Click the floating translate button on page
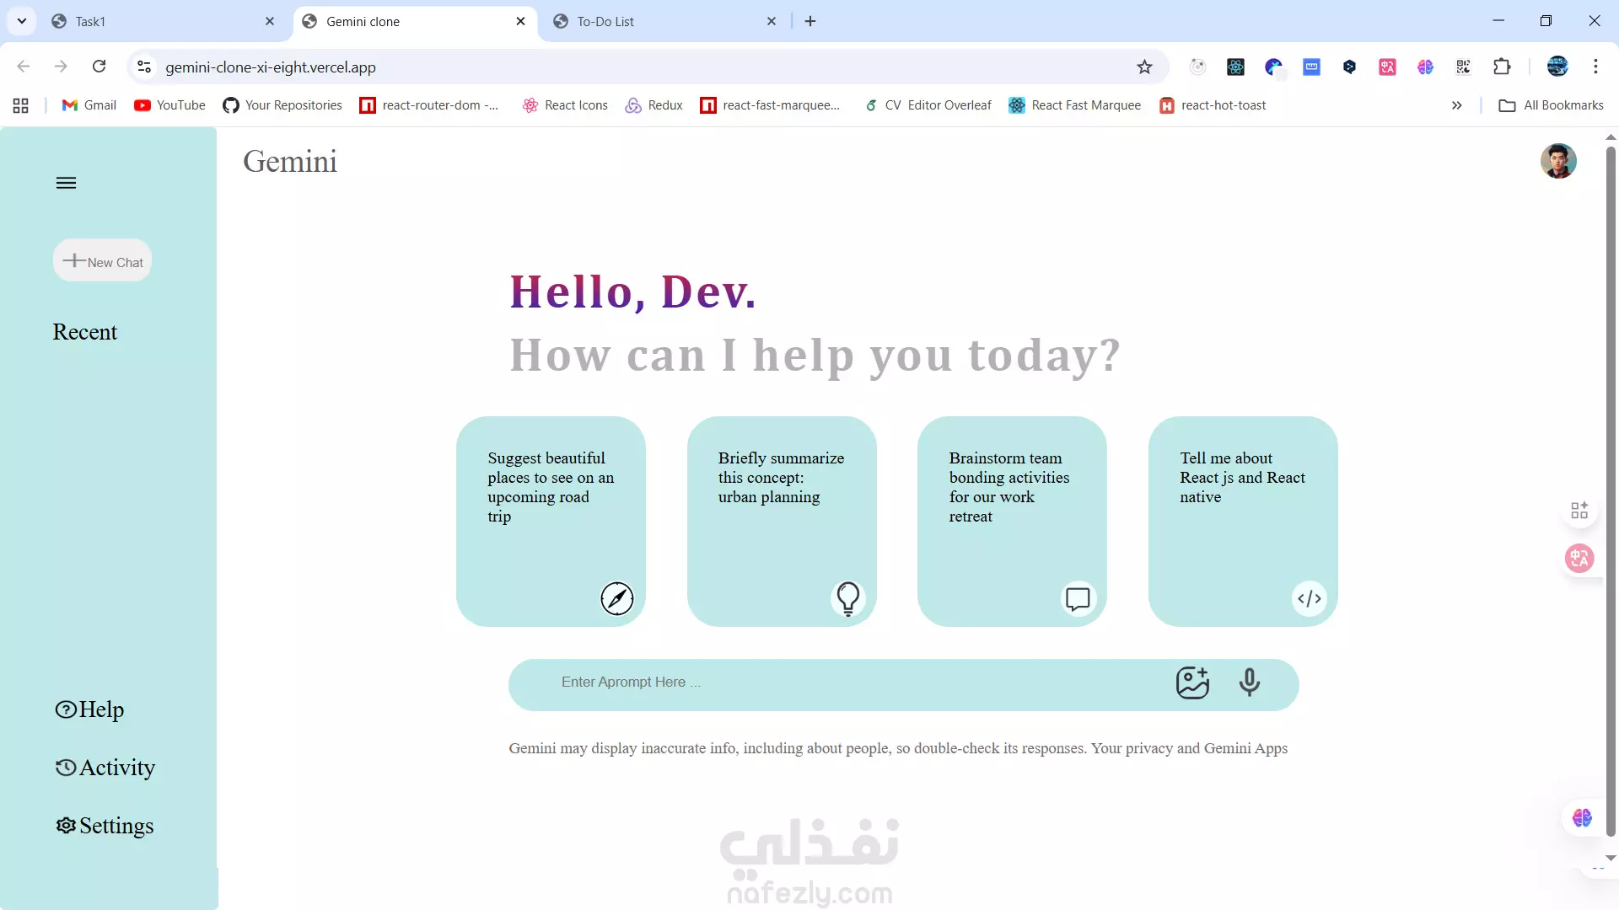The image size is (1619, 910). (1579, 558)
